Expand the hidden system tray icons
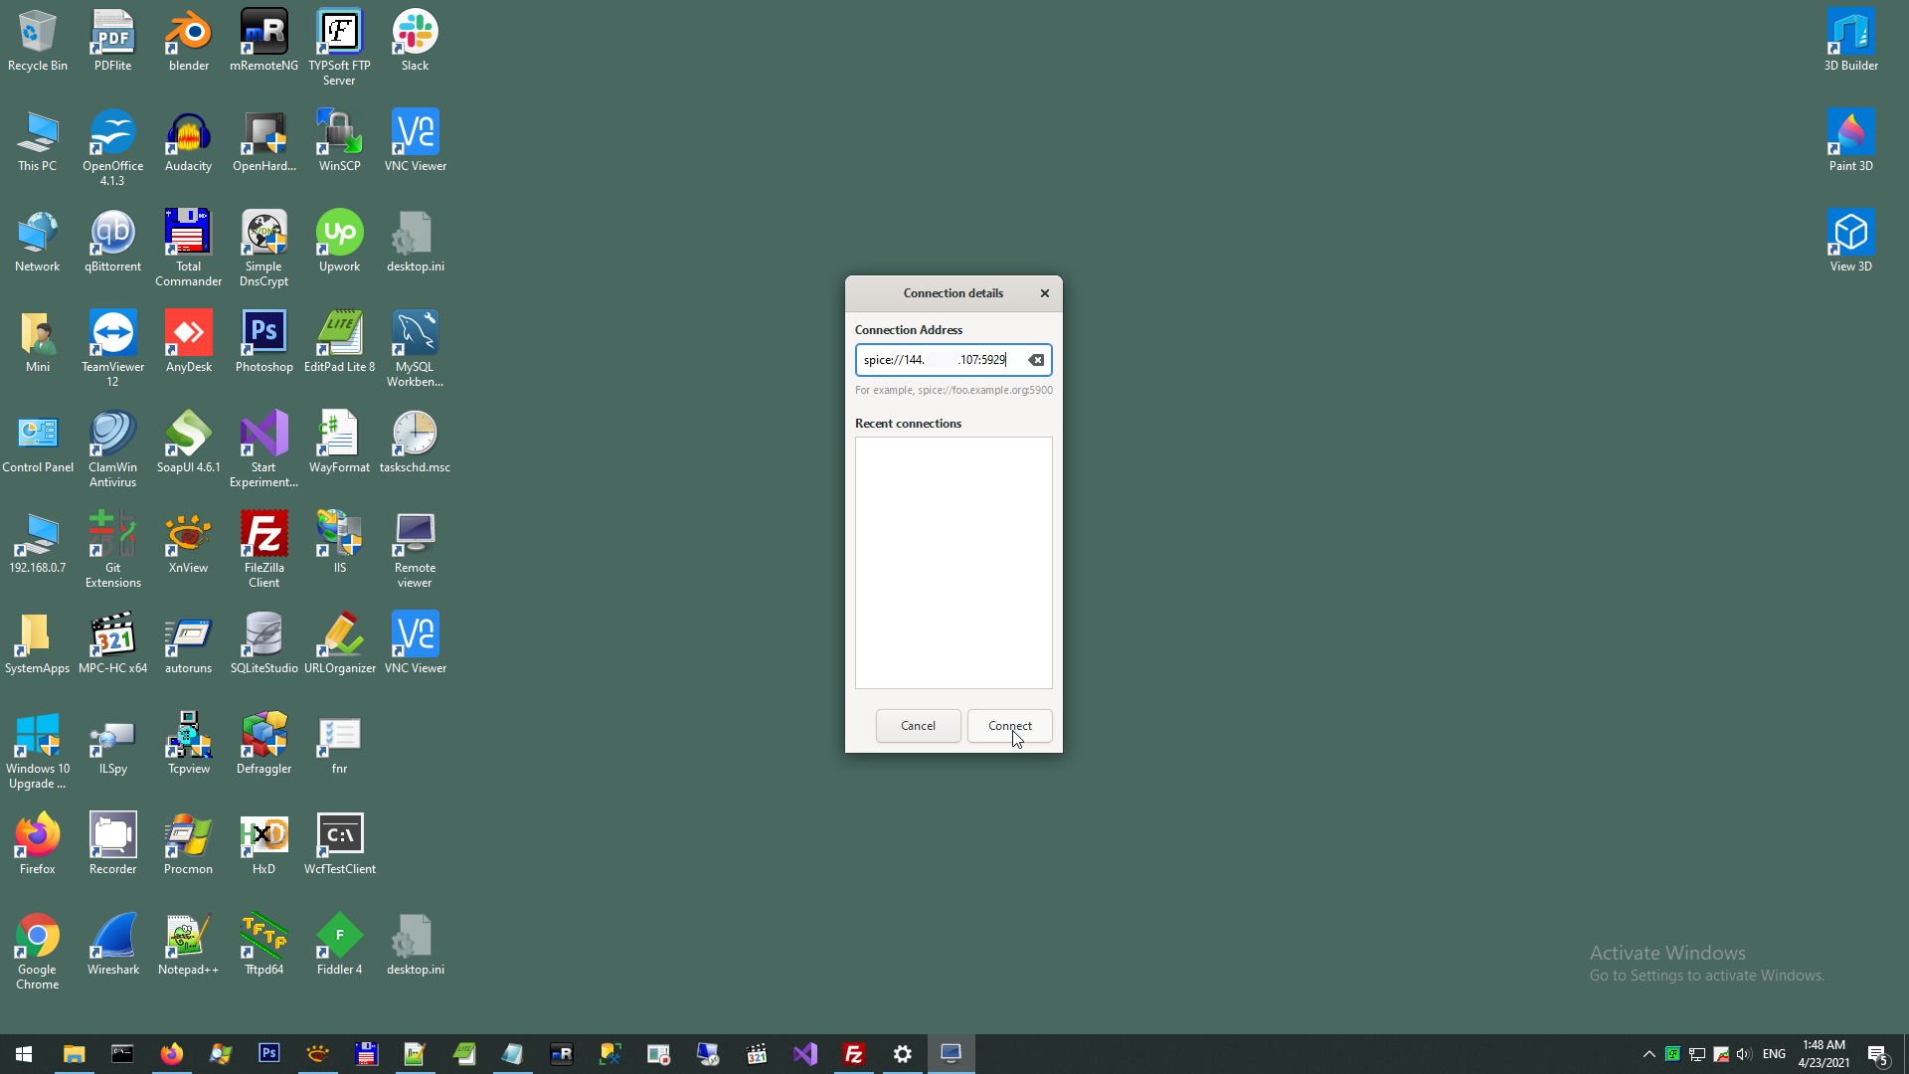Viewport: 1909px width, 1074px height. 1649,1054
